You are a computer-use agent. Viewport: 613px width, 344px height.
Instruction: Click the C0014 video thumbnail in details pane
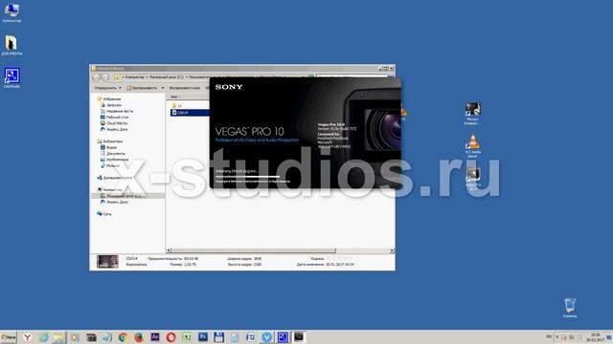point(107,261)
